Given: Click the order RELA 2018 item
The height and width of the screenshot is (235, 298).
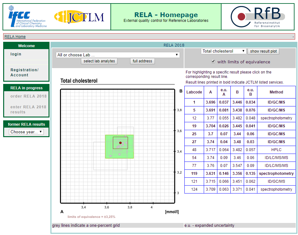Looking at the screenshot, I should 28,96.
